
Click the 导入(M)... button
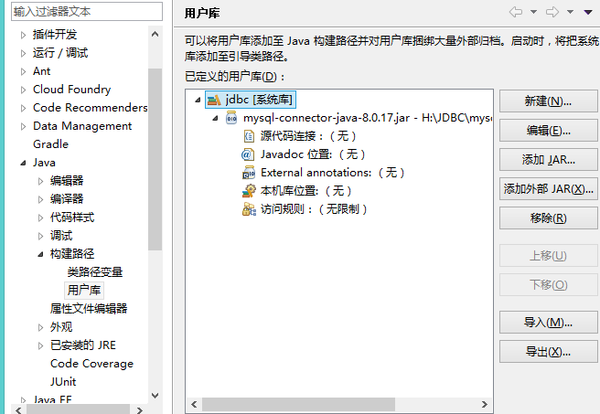point(549,323)
